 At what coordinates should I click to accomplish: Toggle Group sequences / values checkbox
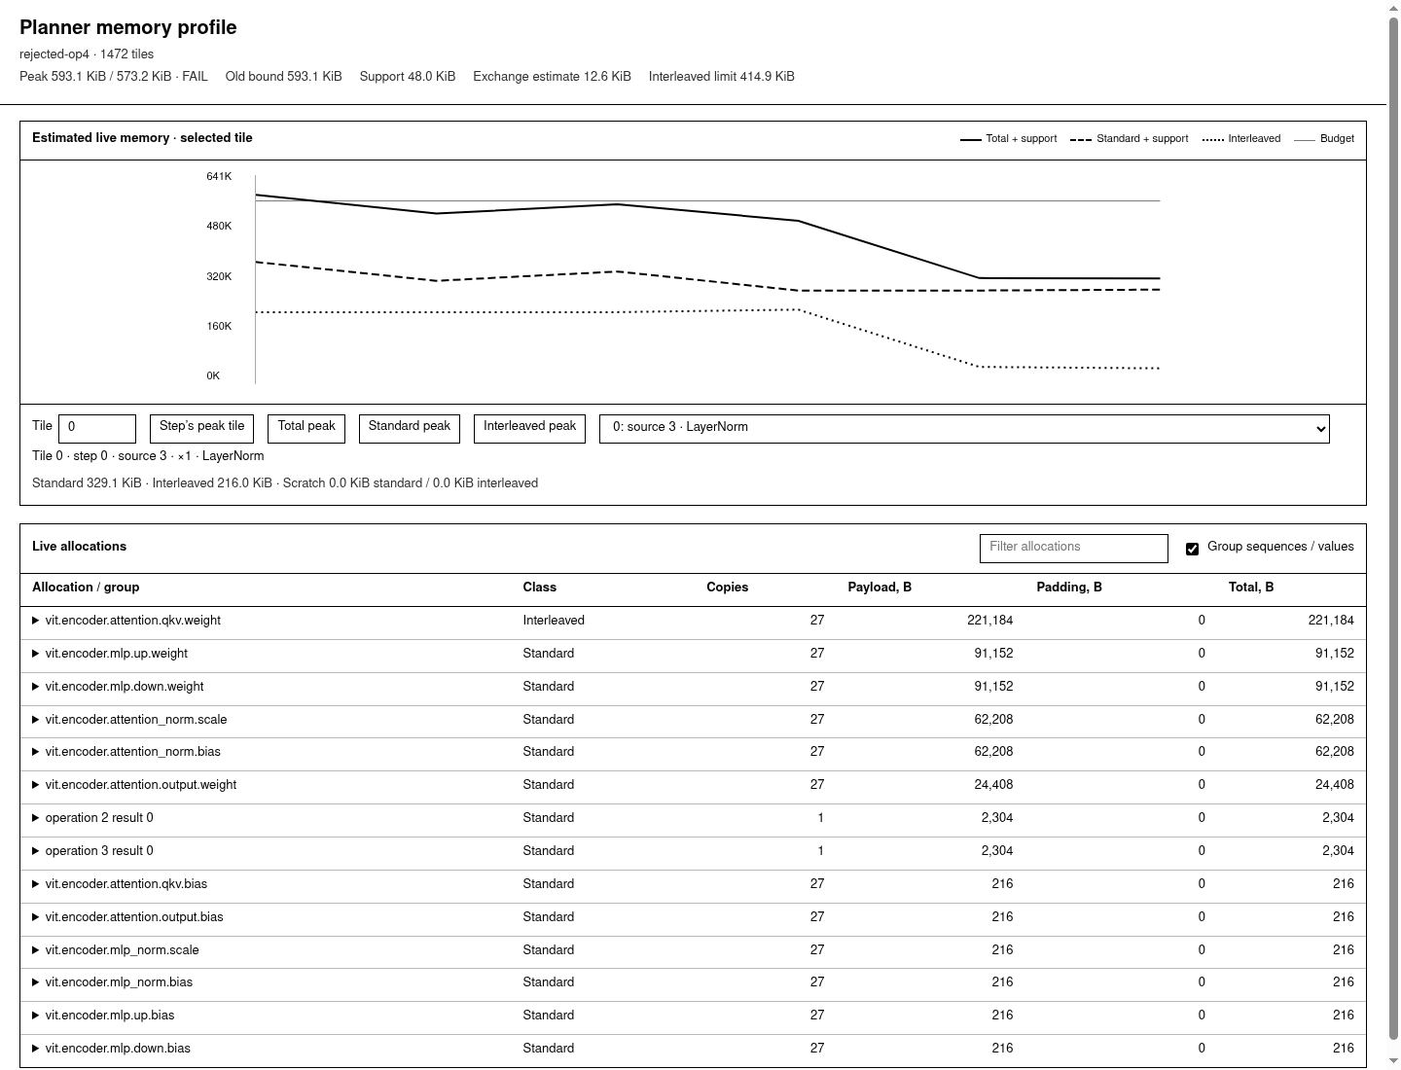point(1192,549)
